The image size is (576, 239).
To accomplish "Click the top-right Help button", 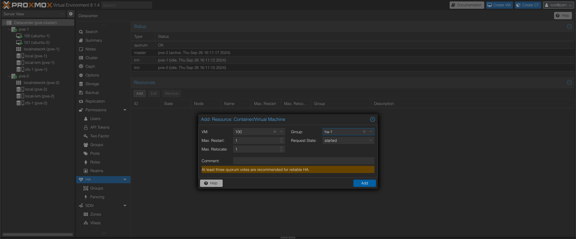I will pos(562,16).
